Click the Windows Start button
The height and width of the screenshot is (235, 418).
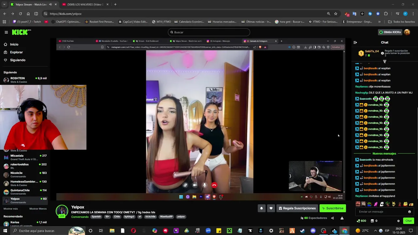point(5,231)
